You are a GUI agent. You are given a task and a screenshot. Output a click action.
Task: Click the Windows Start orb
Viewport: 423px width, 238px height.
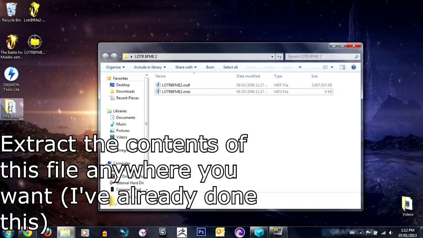8,233
